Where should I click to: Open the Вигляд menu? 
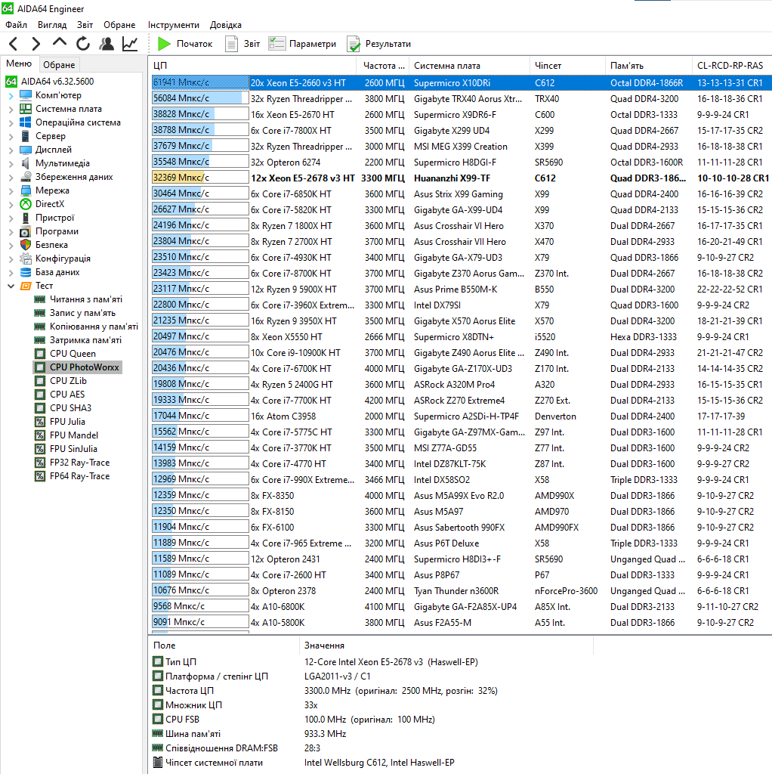(52, 25)
